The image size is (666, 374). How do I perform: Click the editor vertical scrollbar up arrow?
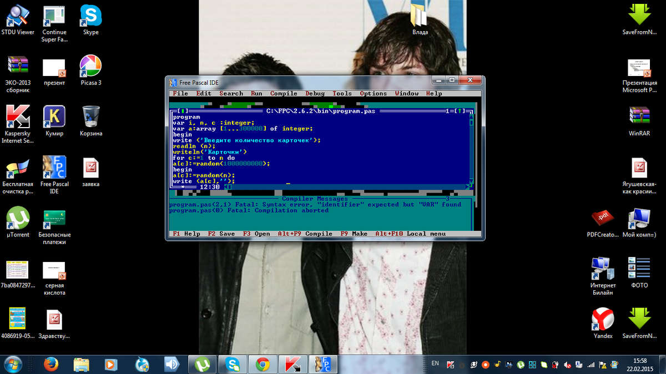(472, 117)
